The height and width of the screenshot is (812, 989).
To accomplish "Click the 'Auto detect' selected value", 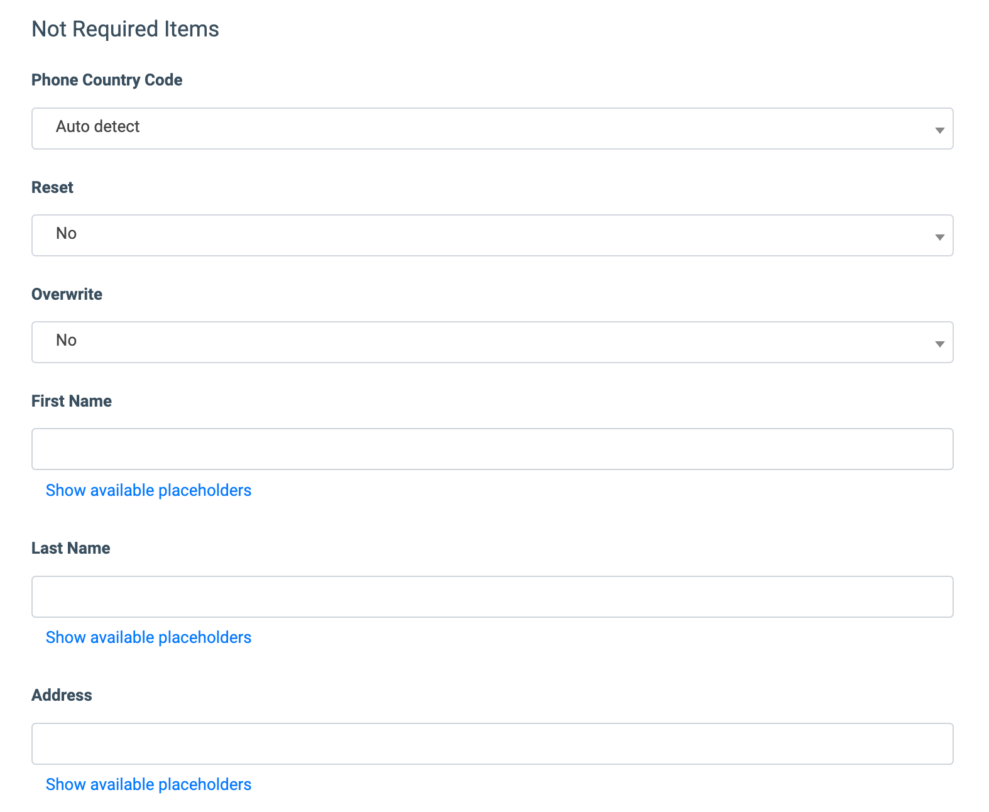I will [x=97, y=127].
